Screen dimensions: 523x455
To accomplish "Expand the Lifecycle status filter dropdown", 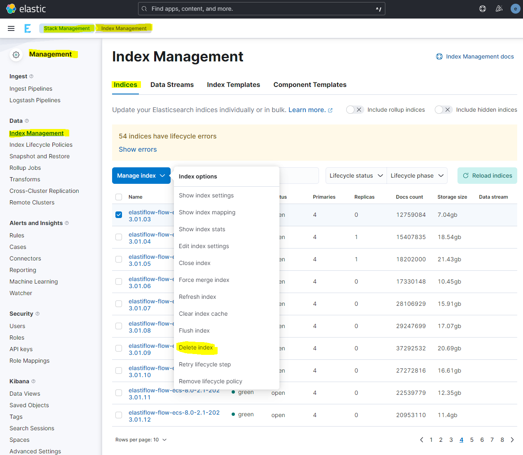I will [x=356, y=176].
